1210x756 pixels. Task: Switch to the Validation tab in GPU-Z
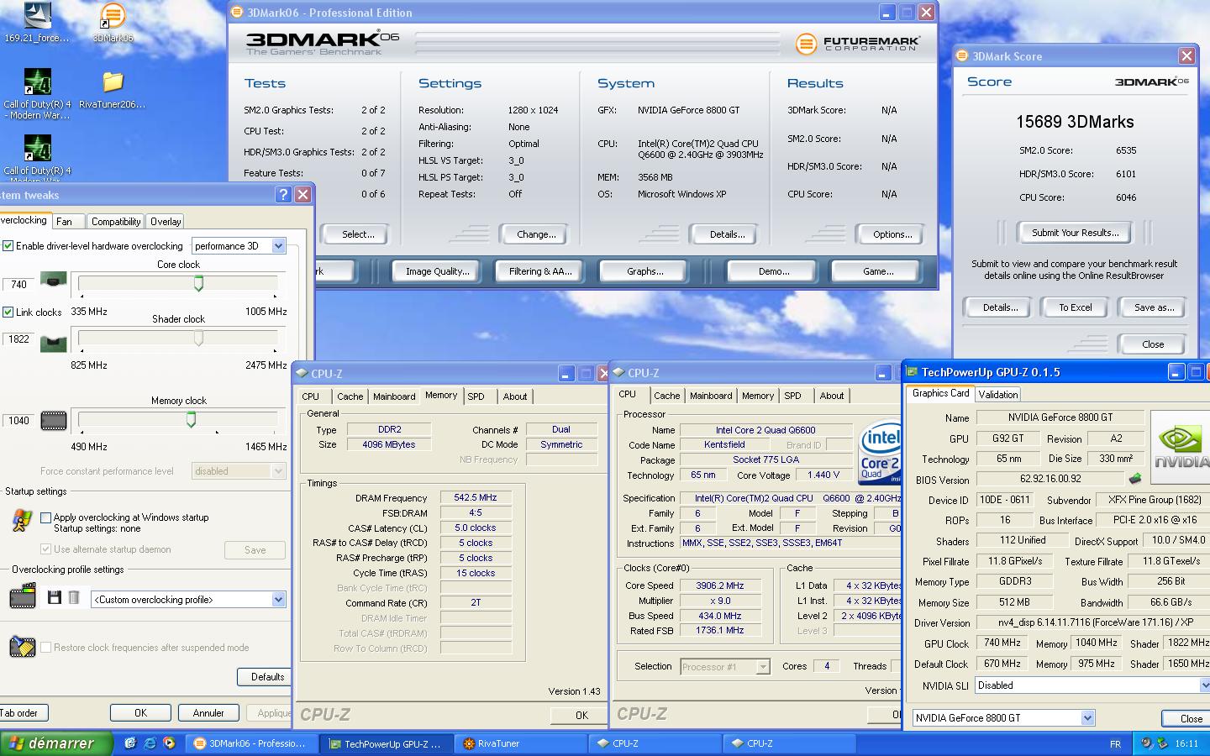tap(998, 394)
